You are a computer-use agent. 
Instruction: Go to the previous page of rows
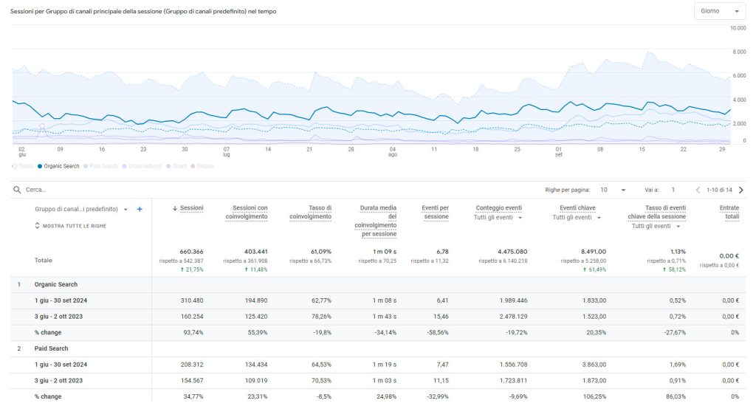[698, 190]
